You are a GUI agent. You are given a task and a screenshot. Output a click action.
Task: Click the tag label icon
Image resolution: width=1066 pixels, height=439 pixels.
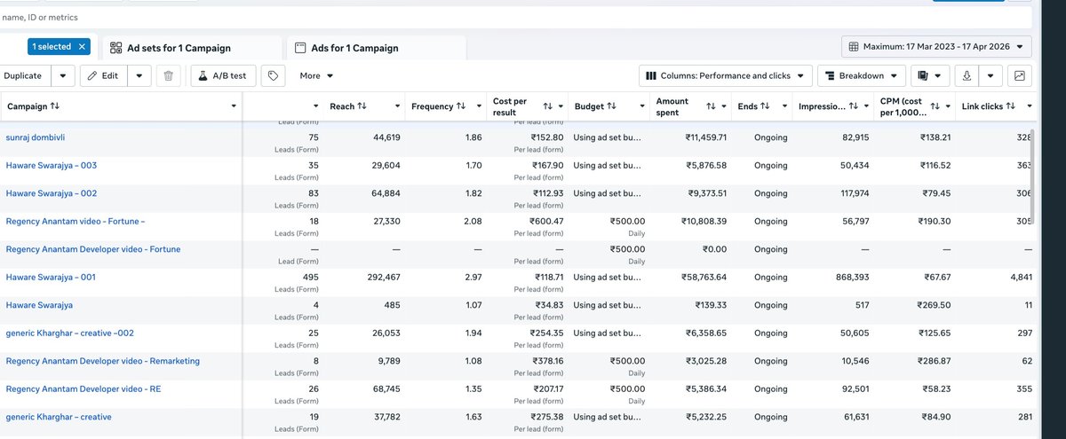(273, 76)
